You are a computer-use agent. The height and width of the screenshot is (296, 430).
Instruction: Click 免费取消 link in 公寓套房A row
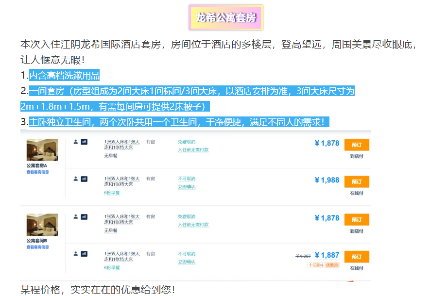tap(186, 142)
